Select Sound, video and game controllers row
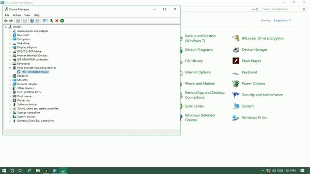Screen dimensions: 310x174 (38, 108)
